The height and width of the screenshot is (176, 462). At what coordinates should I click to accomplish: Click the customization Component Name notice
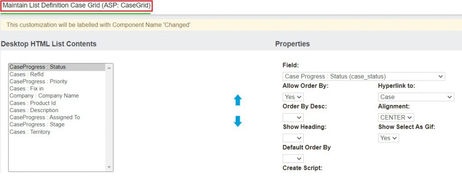tap(98, 25)
